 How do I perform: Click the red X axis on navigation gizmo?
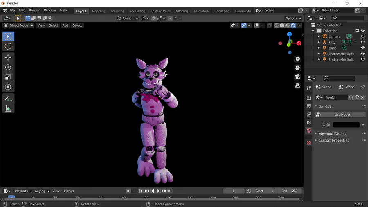pos(299,43)
